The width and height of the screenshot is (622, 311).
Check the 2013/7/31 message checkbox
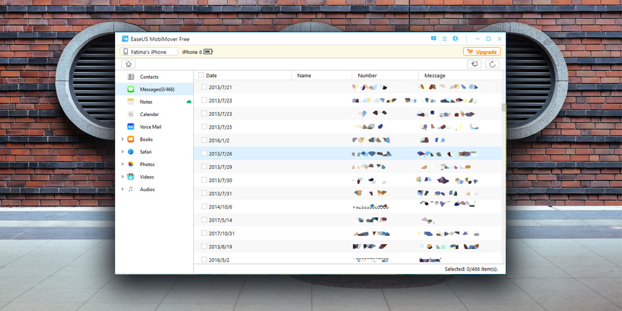(x=204, y=193)
